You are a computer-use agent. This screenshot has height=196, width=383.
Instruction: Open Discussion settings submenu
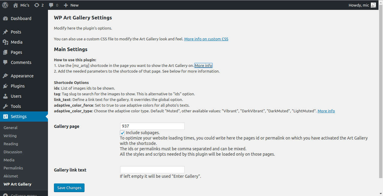pyautogui.click(x=13, y=152)
